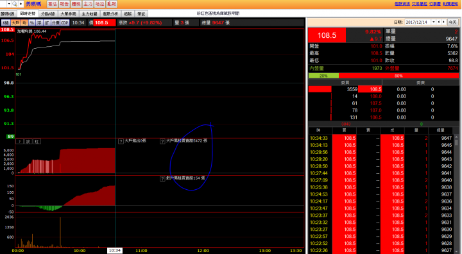The image size is (462, 254).
Task: Click the ? help button above volume chart
Action: (19, 142)
